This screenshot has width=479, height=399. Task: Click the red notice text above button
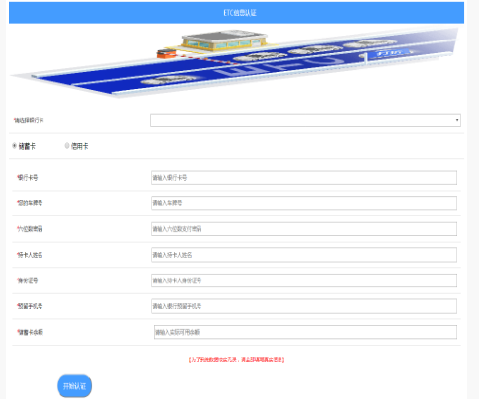click(x=236, y=359)
